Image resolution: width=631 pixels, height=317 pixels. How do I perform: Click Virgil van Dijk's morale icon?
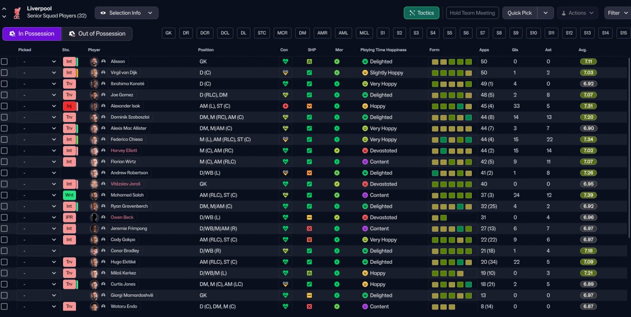click(x=337, y=72)
